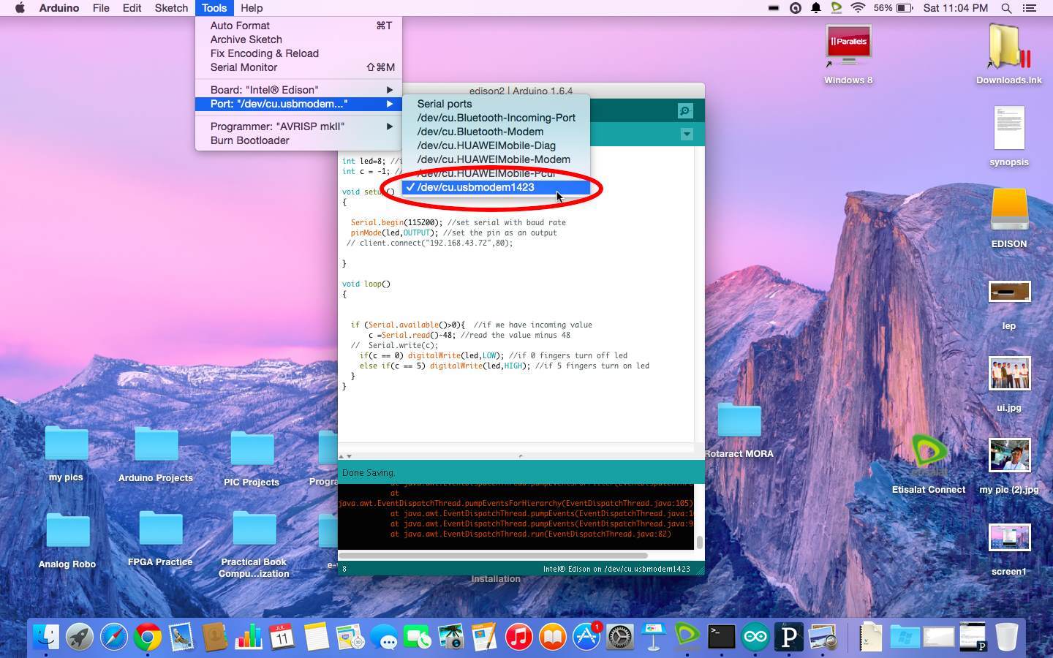This screenshot has height=658, width=1053.
Task: Click Arduino infinity icon in Dock
Action: click(x=755, y=637)
